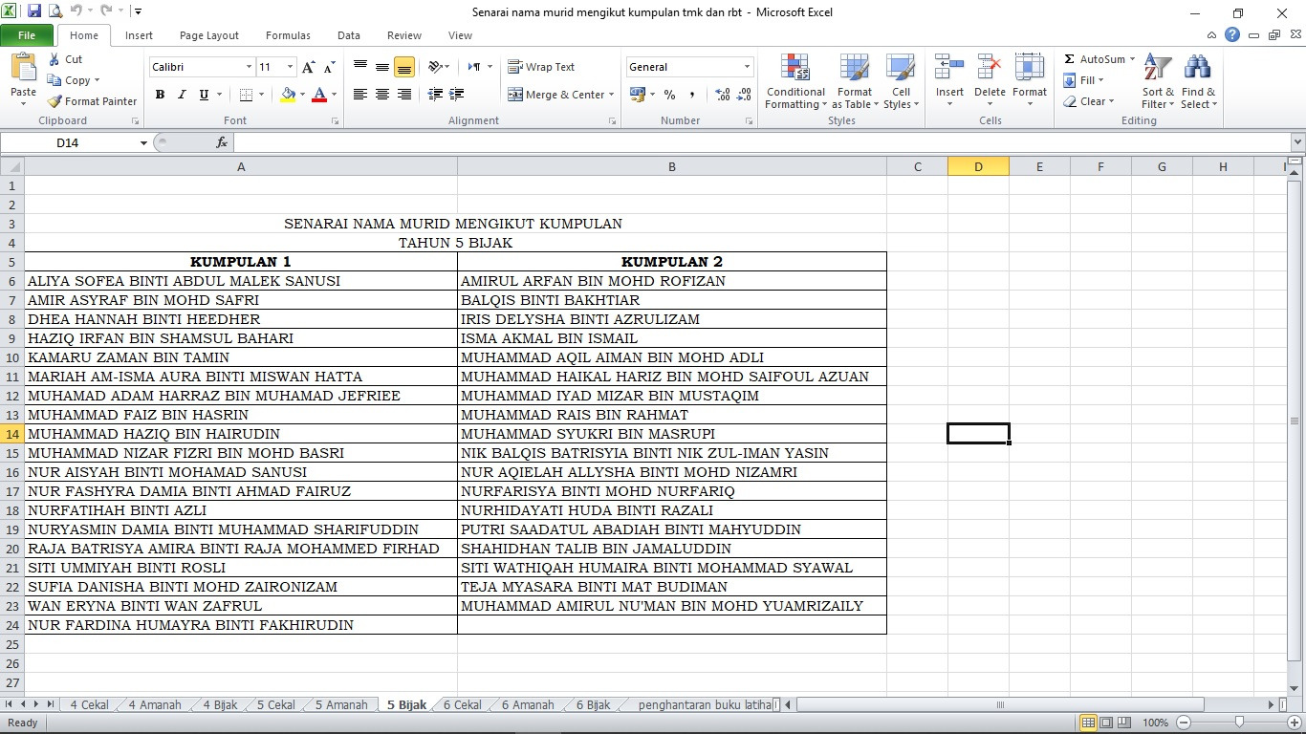Image resolution: width=1306 pixels, height=734 pixels.
Task: Open the font name dropdown showing Calibri
Action: pyautogui.click(x=249, y=67)
